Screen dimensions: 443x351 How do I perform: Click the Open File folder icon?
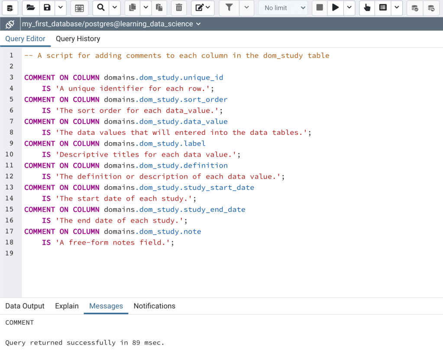[x=30, y=8]
